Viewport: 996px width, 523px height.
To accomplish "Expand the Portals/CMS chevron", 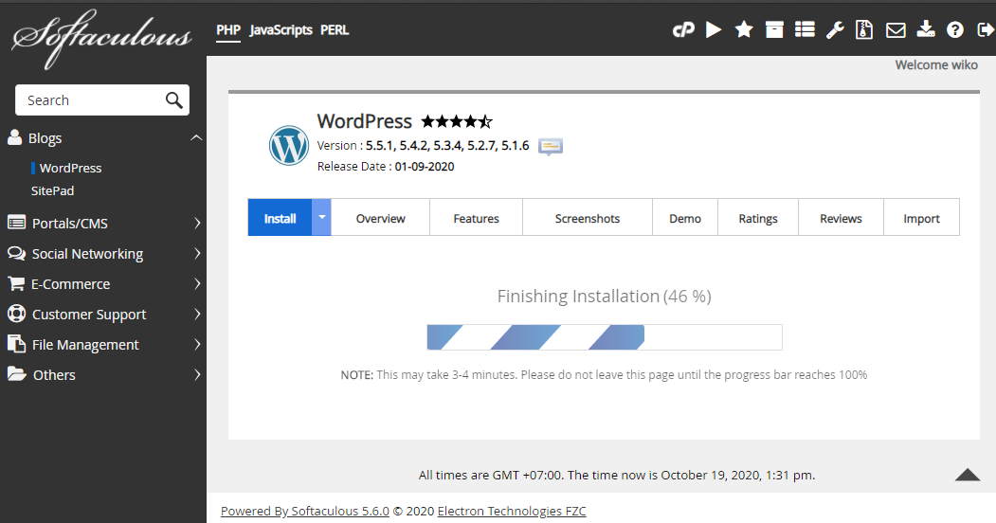I will [x=197, y=223].
